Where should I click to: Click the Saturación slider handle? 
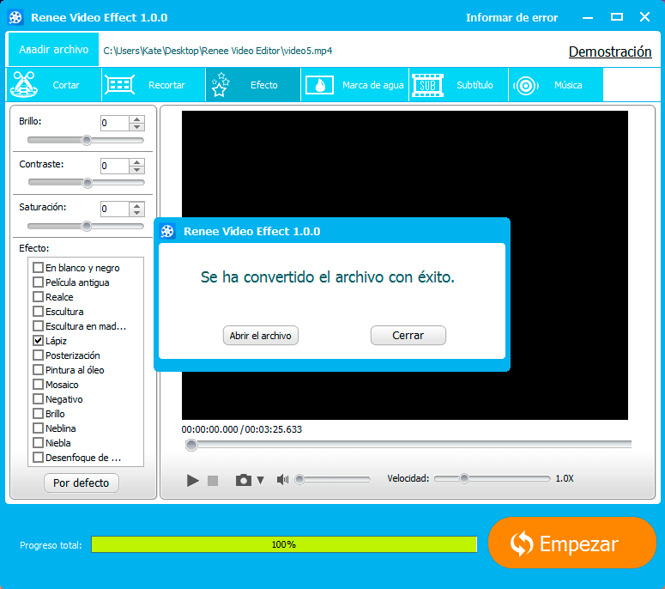click(87, 226)
